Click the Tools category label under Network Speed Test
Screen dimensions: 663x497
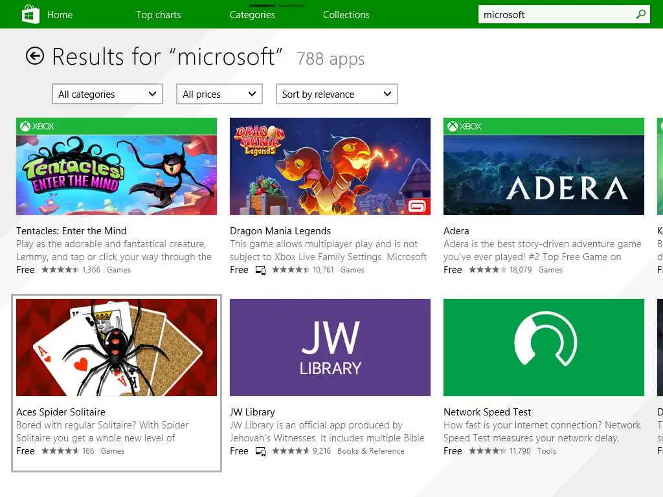coord(546,451)
